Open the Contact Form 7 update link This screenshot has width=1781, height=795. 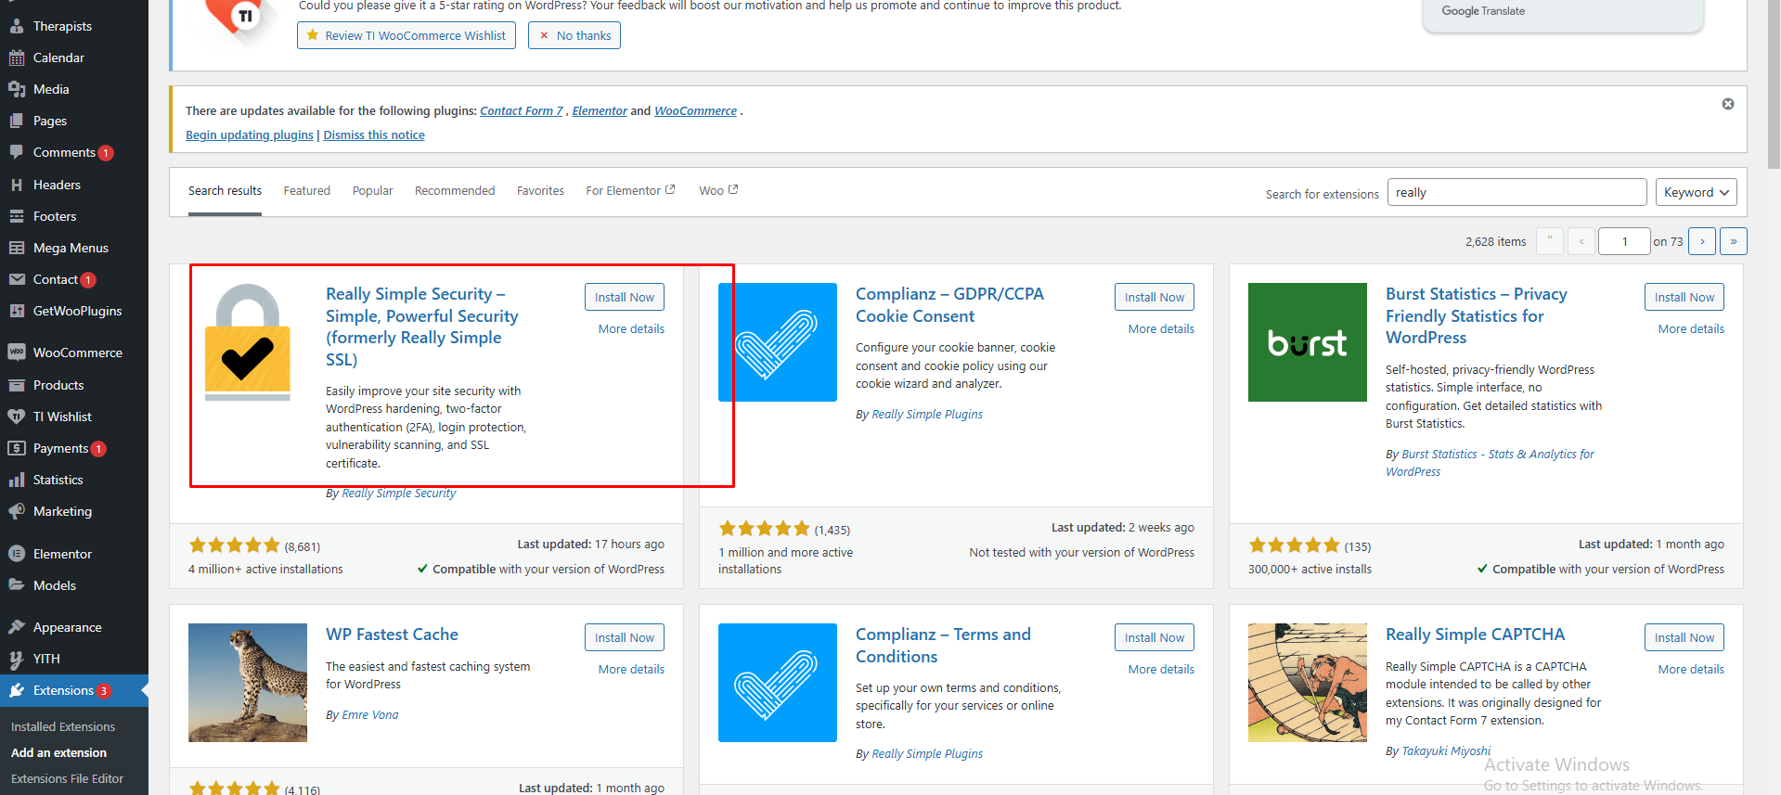click(522, 110)
